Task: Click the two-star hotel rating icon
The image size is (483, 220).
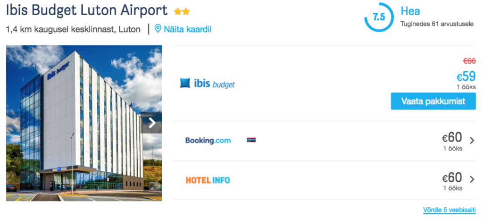Action: (182, 11)
